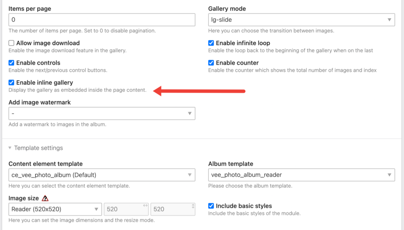Open the Gallery mode lg-slide dropdown

(x=301, y=19)
